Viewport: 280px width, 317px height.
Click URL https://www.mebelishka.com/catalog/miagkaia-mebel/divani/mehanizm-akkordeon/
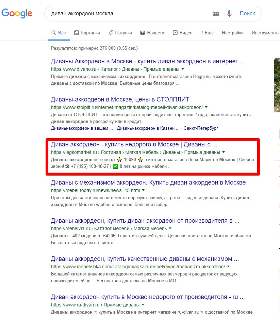138,267
